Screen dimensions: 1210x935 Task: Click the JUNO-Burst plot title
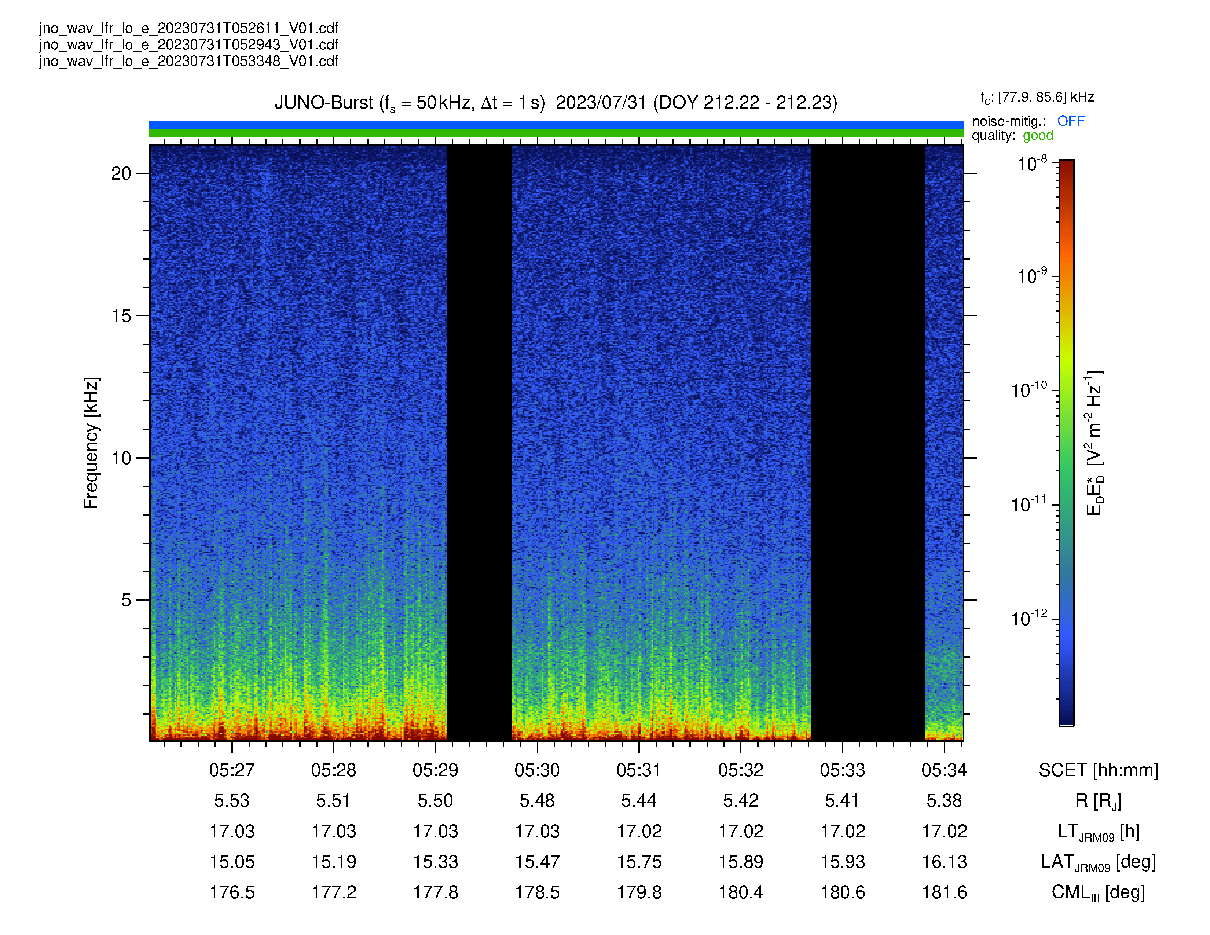tap(556, 103)
